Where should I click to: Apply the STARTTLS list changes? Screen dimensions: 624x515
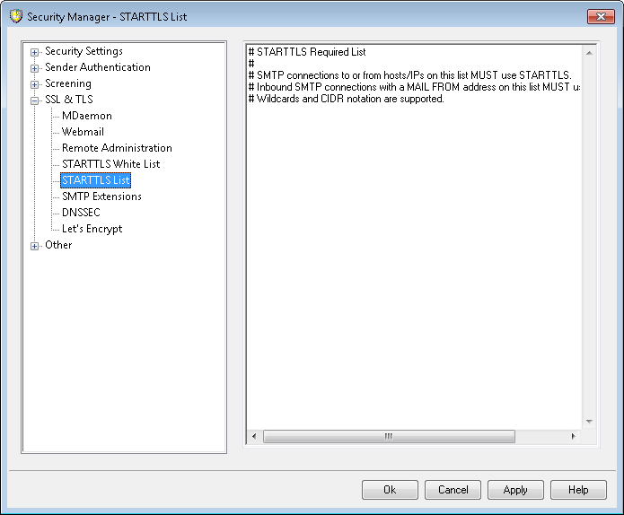tap(515, 490)
